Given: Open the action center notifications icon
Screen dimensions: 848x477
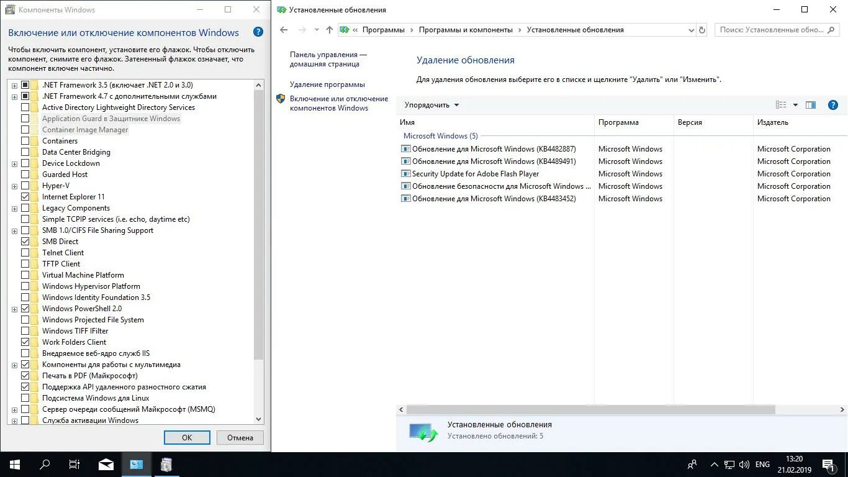Looking at the screenshot, I should pos(828,465).
